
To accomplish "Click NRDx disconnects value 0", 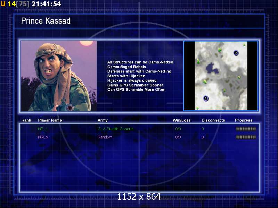I will (x=203, y=137).
